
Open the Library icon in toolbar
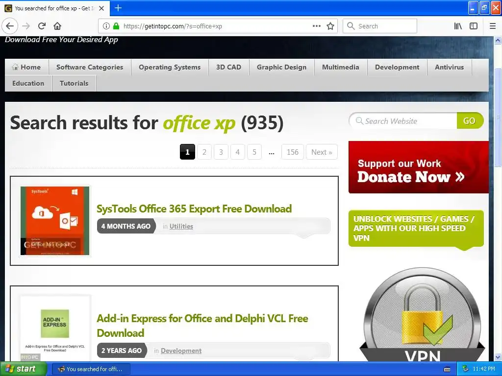(x=458, y=26)
